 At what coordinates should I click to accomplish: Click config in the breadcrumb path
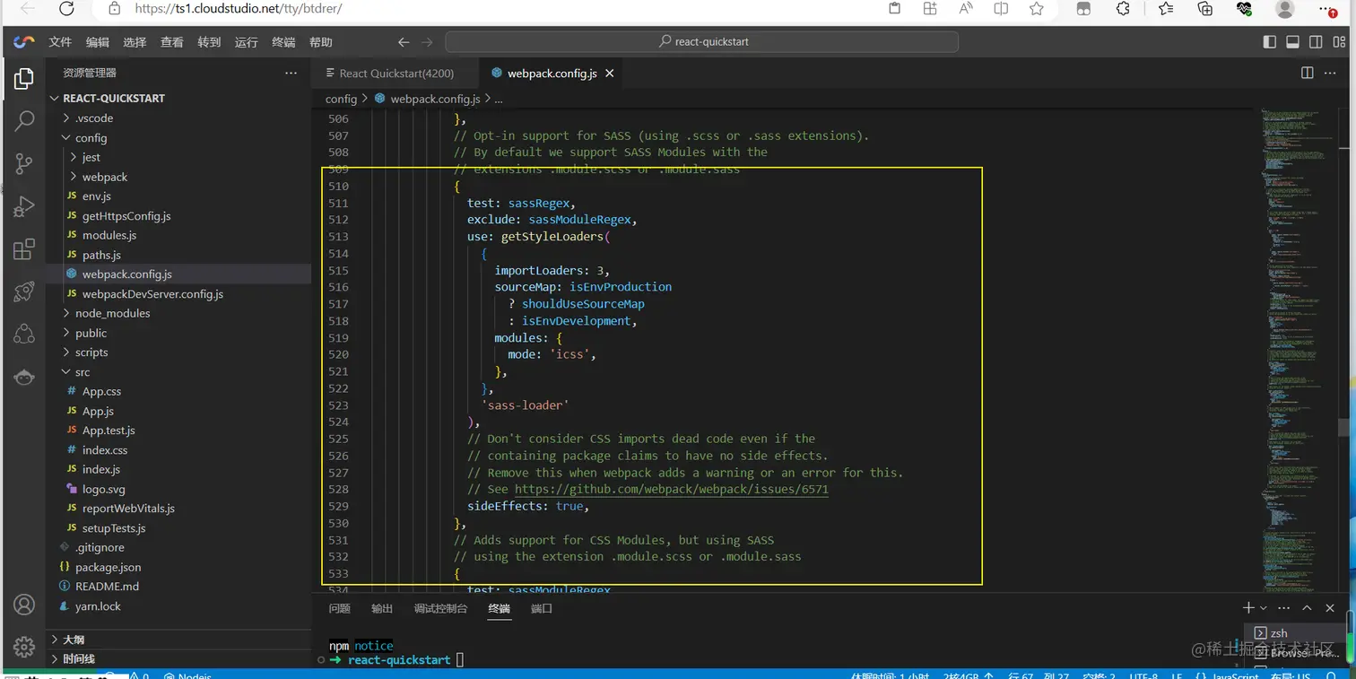coord(341,99)
